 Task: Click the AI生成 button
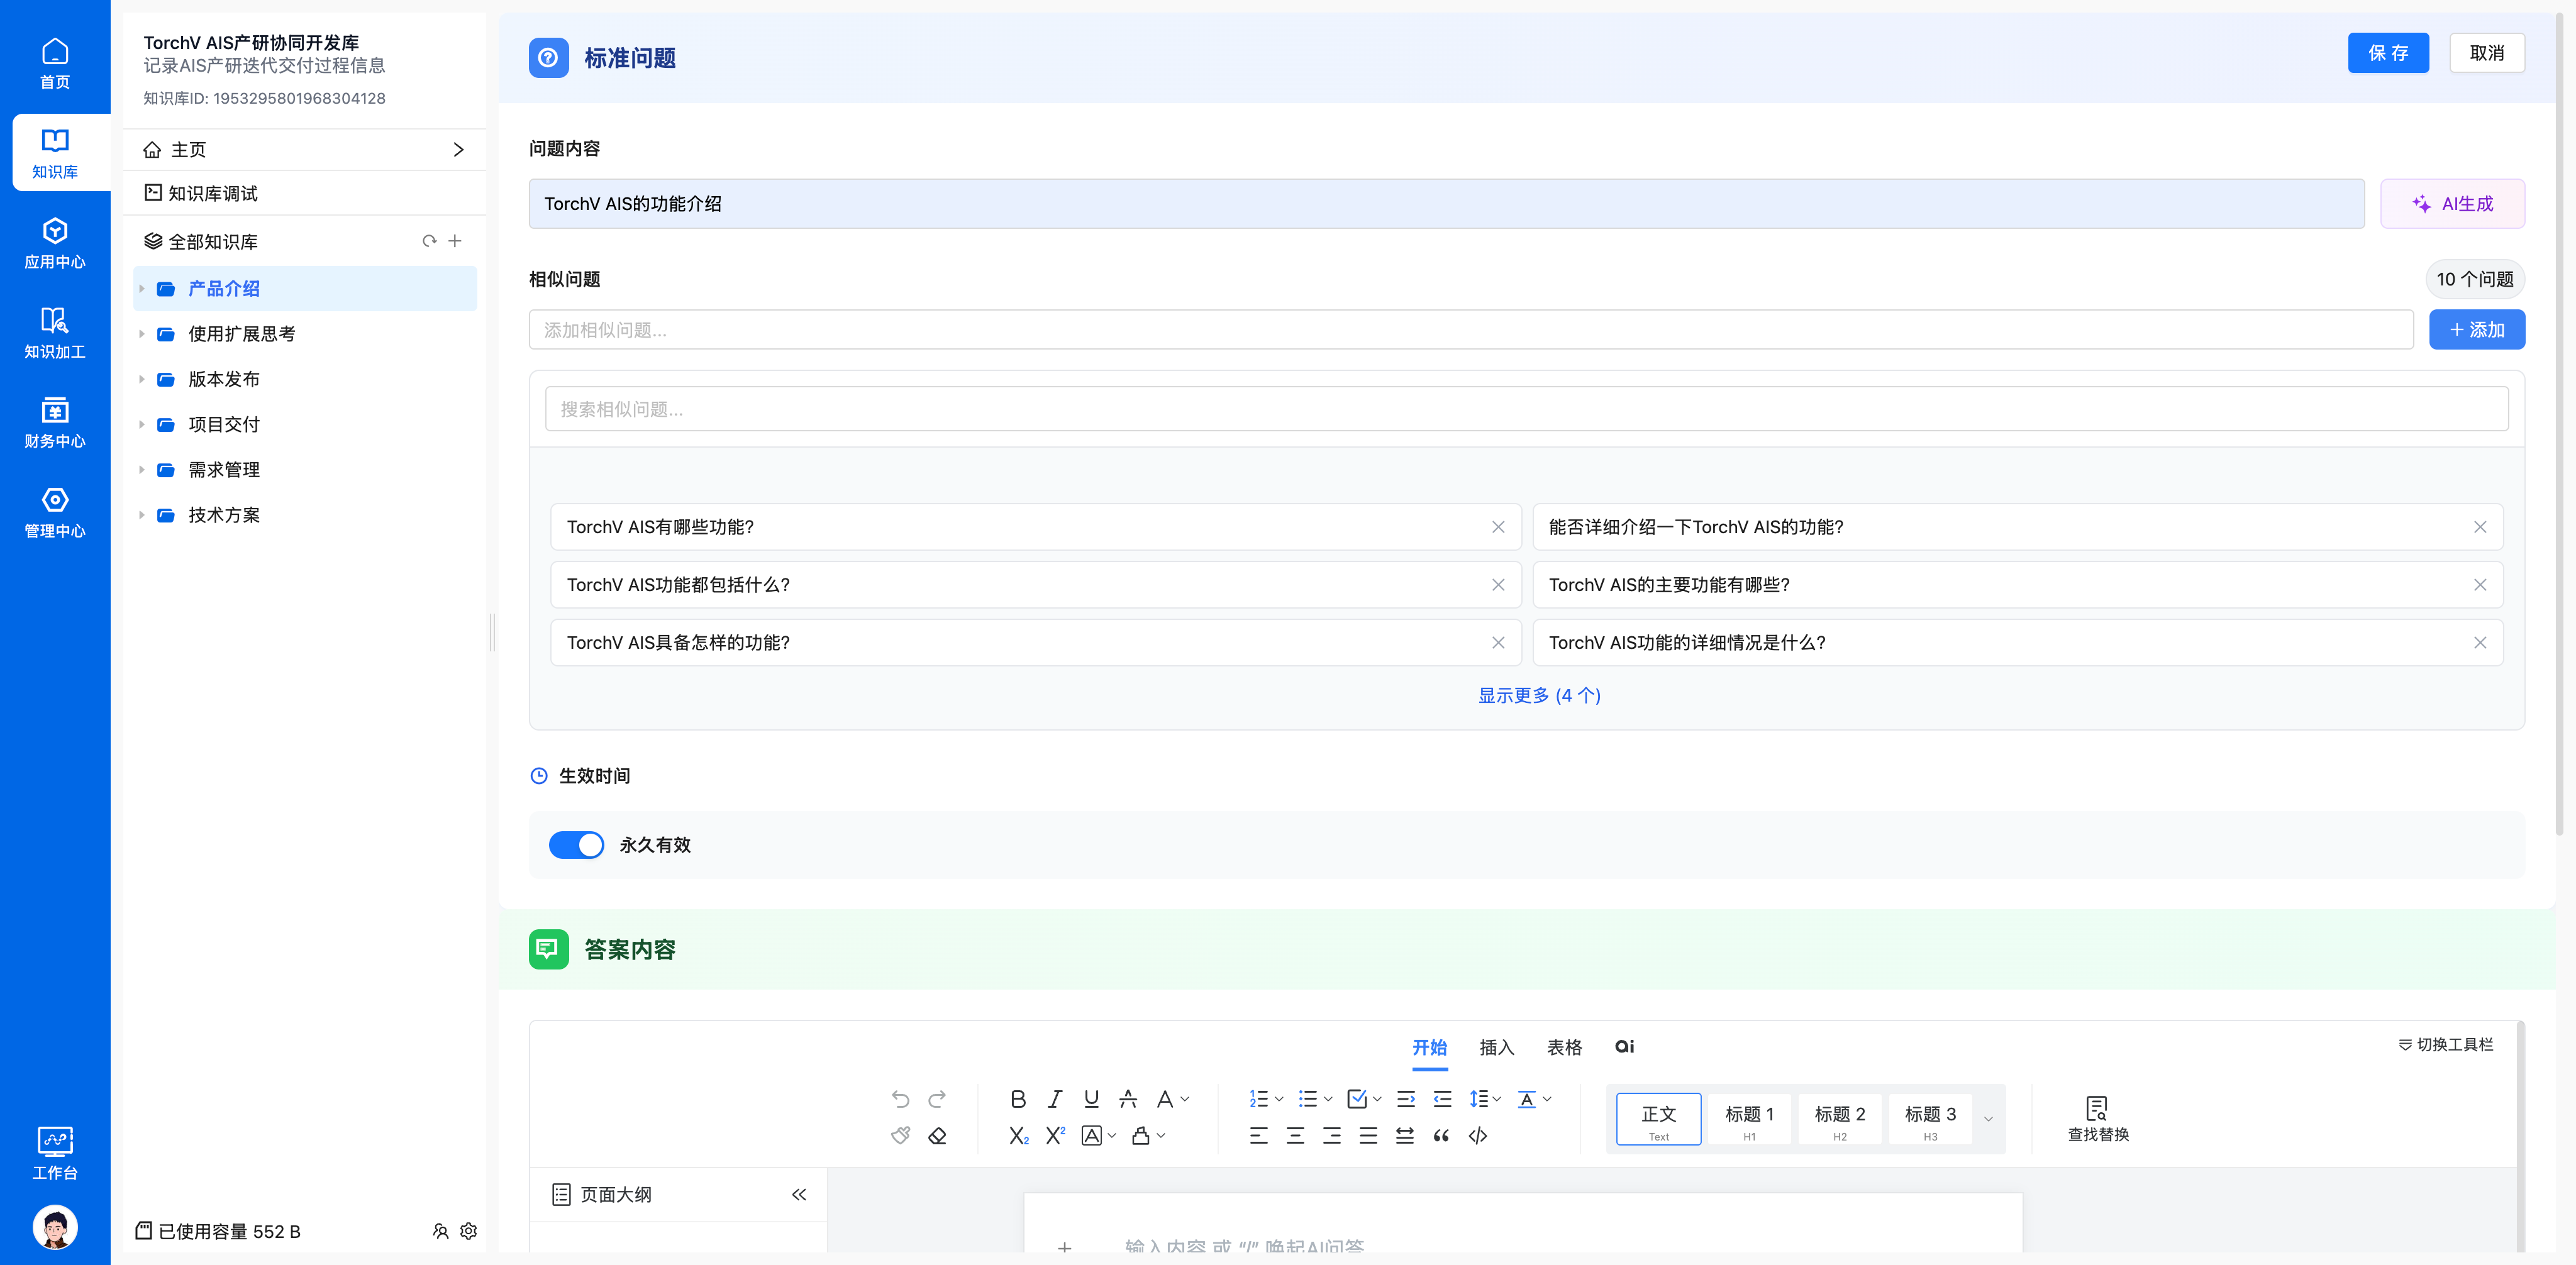point(2452,204)
